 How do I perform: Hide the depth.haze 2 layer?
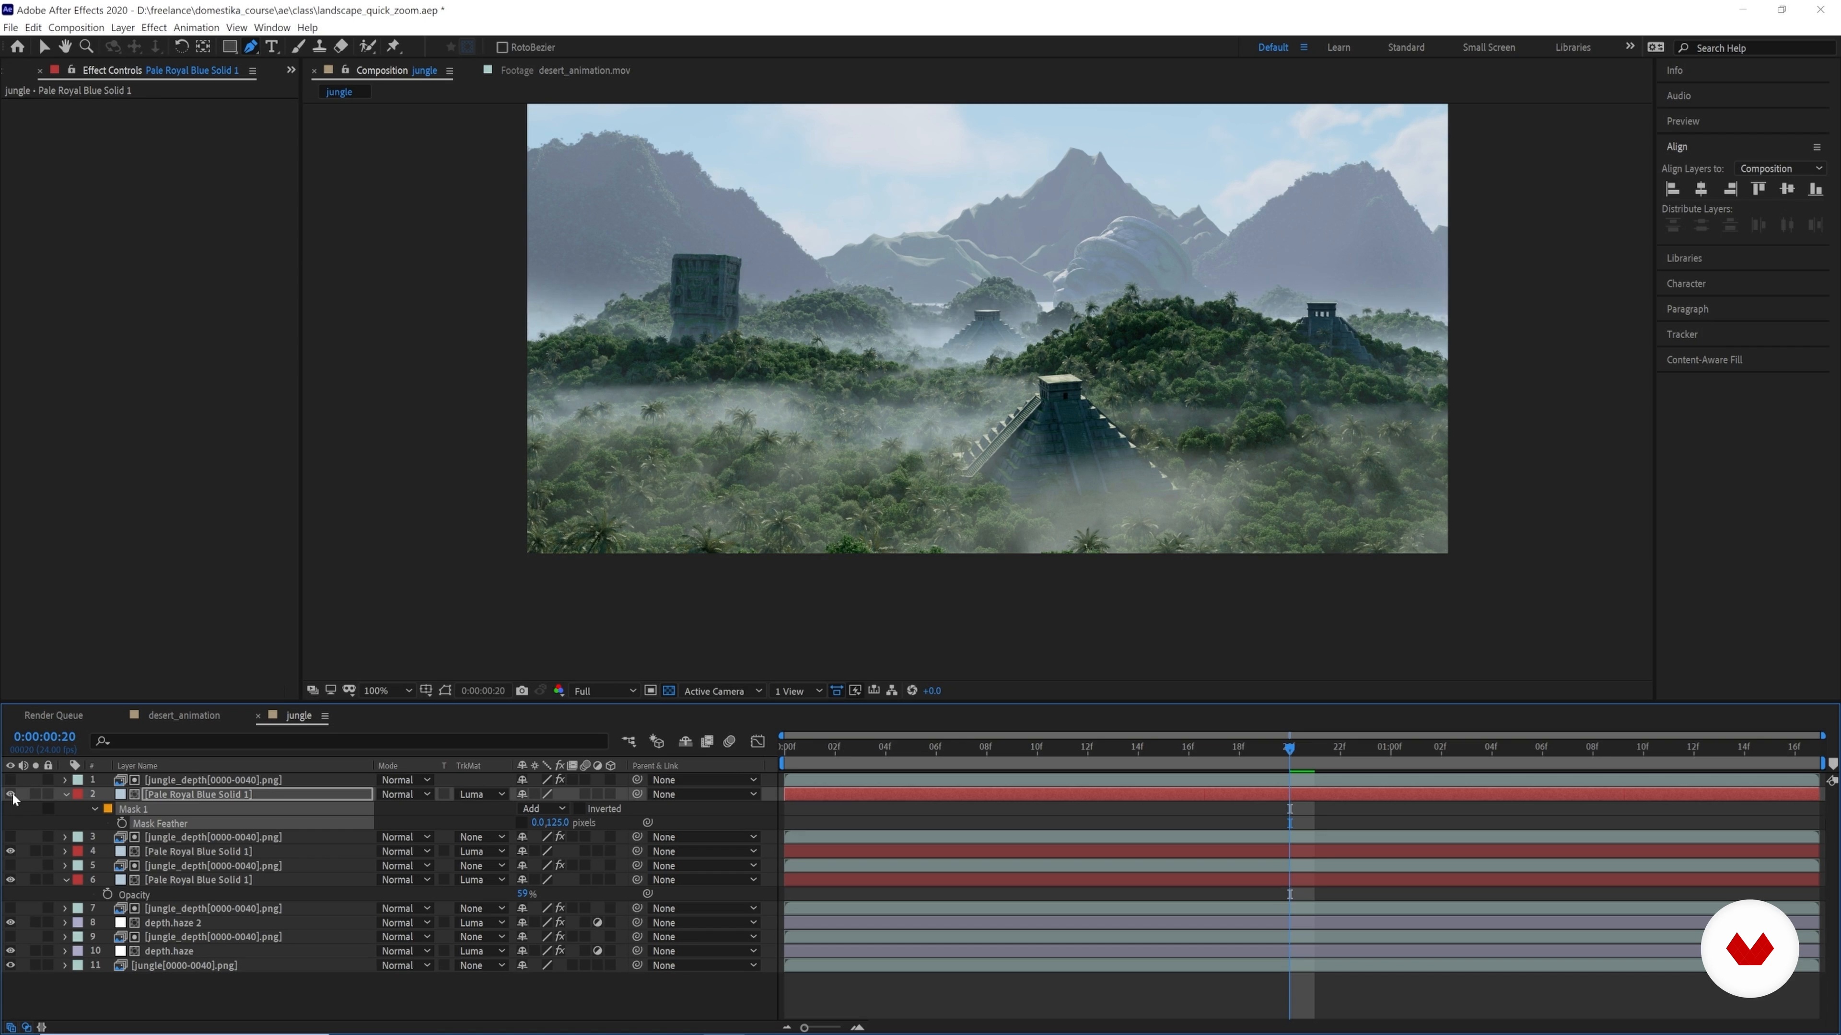coord(10,923)
